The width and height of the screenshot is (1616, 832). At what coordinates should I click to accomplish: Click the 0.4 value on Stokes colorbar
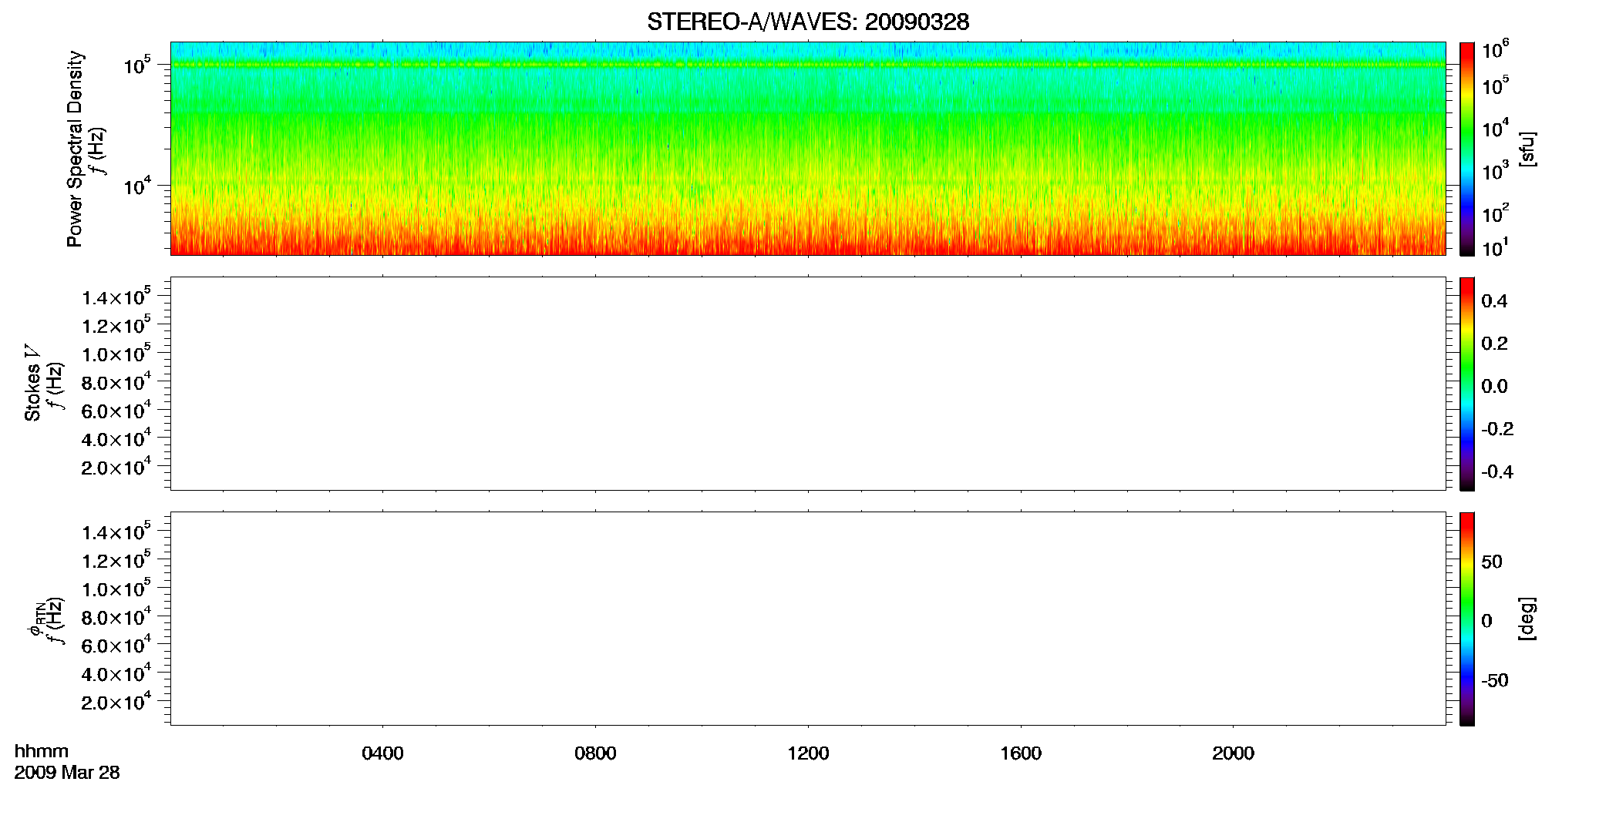pyautogui.click(x=1494, y=301)
